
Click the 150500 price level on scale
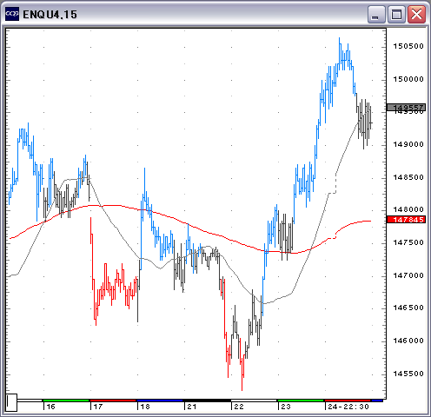408,46
